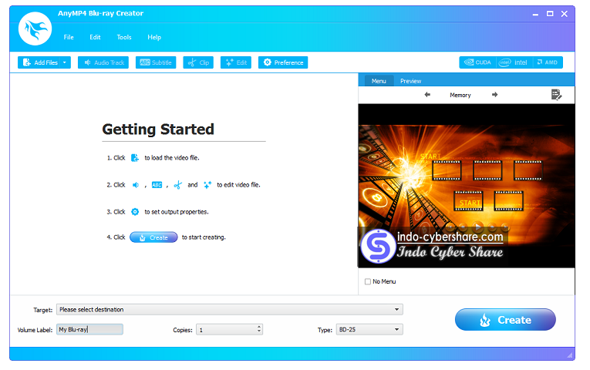Screen dimensions: 590x370
Task: Switch to the Preview tab
Action: pos(410,81)
